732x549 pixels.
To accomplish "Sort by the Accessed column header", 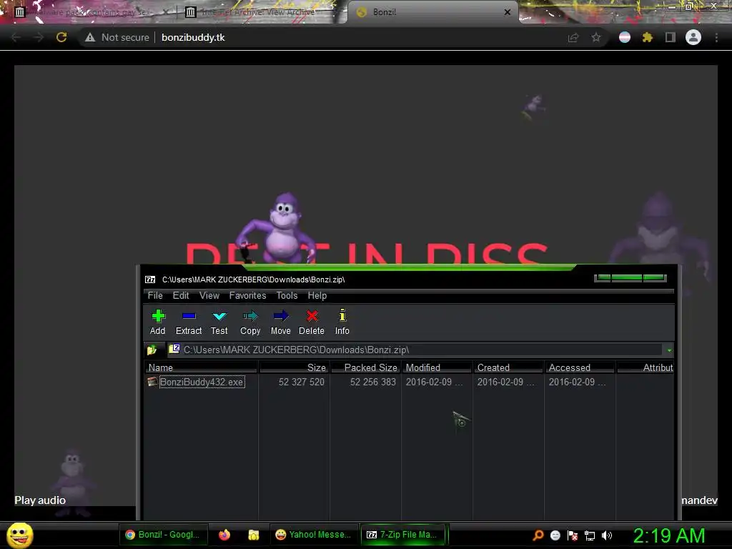I will point(580,367).
